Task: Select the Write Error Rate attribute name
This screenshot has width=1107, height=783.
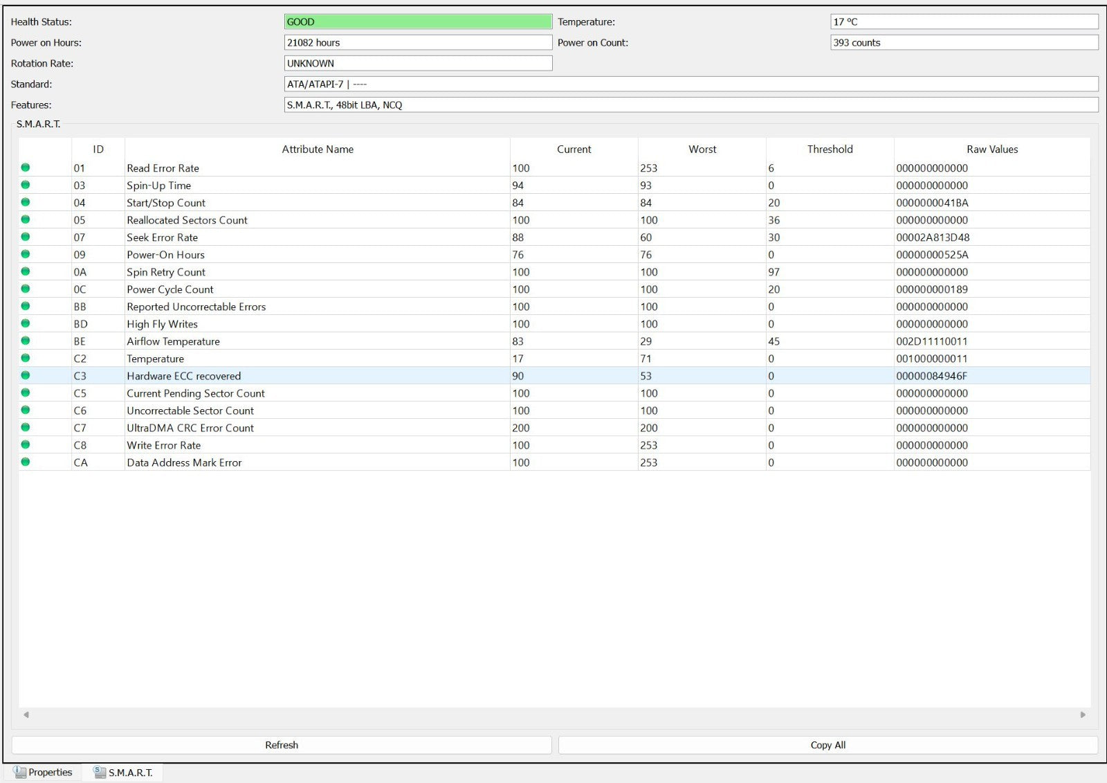Action: click(x=163, y=445)
